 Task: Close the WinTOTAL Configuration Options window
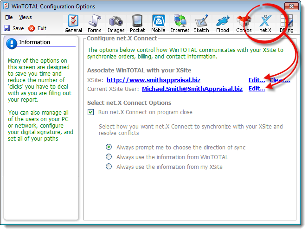click(x=291, y=6)
